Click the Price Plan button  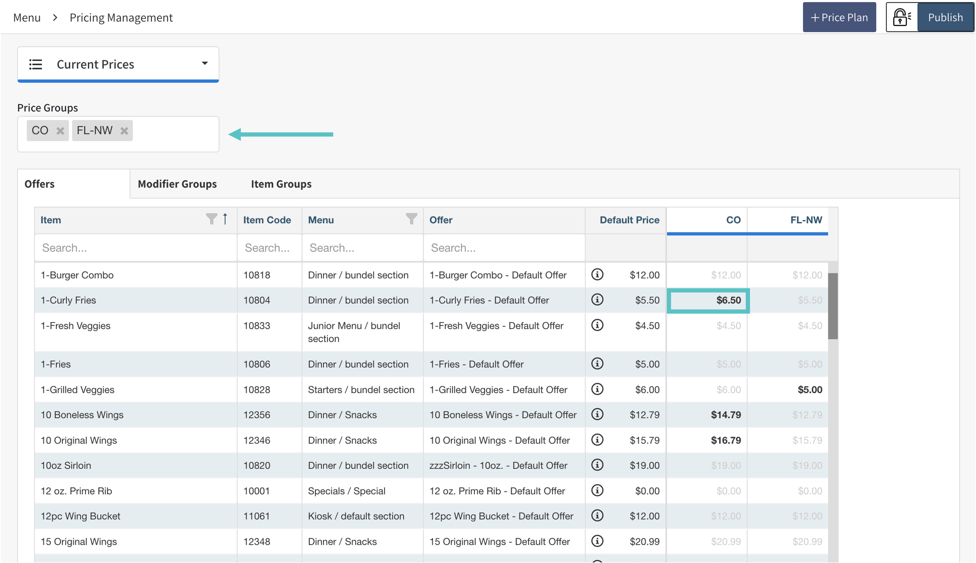(839, 17)
